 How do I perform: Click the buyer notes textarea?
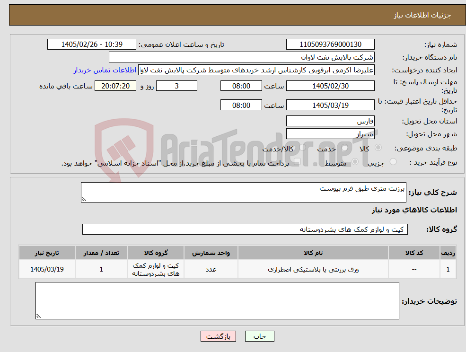coord(217,300)
